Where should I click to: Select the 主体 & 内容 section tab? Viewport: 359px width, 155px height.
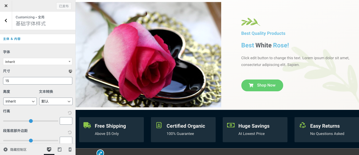tap(12, 39)
